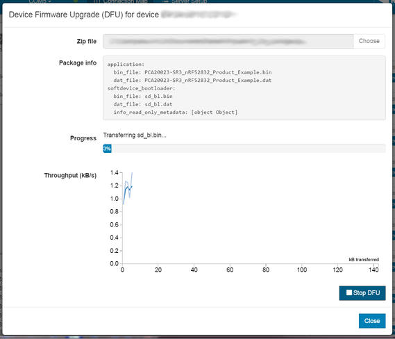The width and height of the screenshot is (395, 339).
Task: Click the blurred device name in dialog title
Action: [x=199, y=15]
